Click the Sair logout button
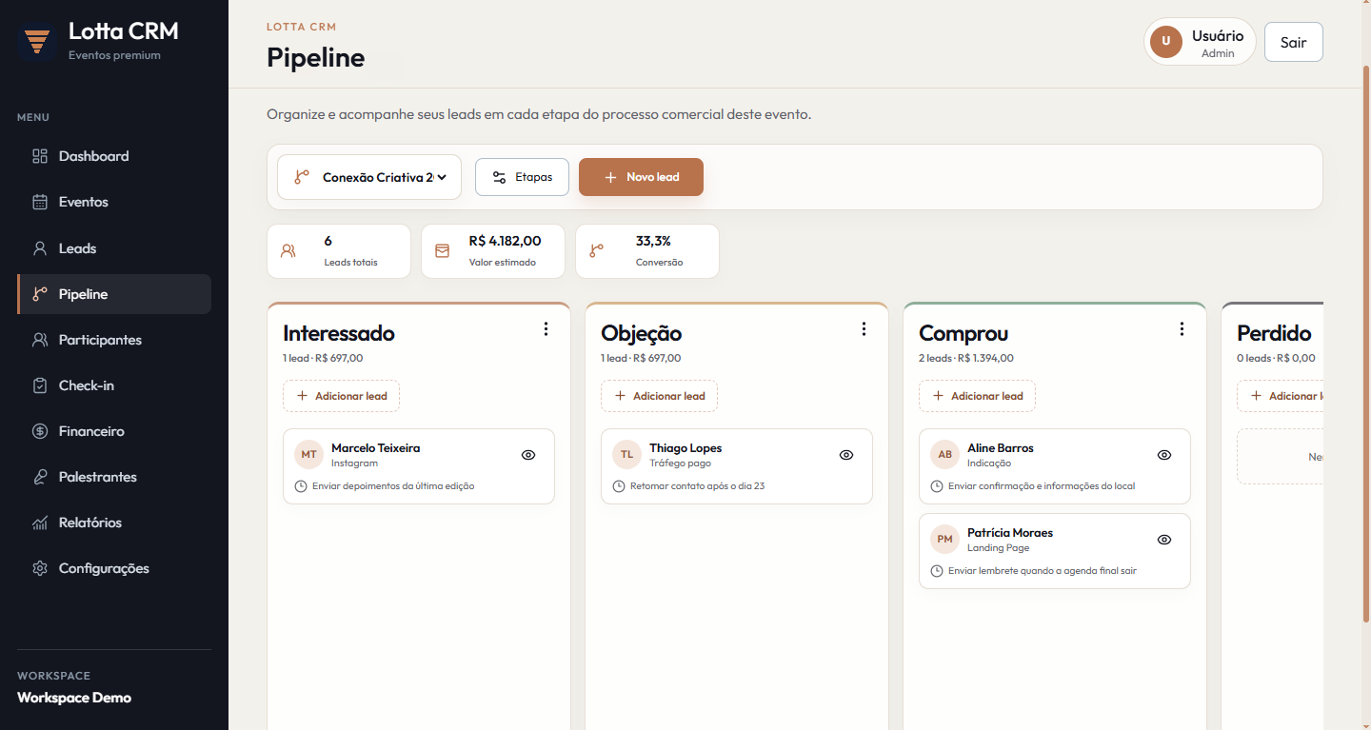The height and width of the screenshot is (730, 1371). pos(1293,42)
